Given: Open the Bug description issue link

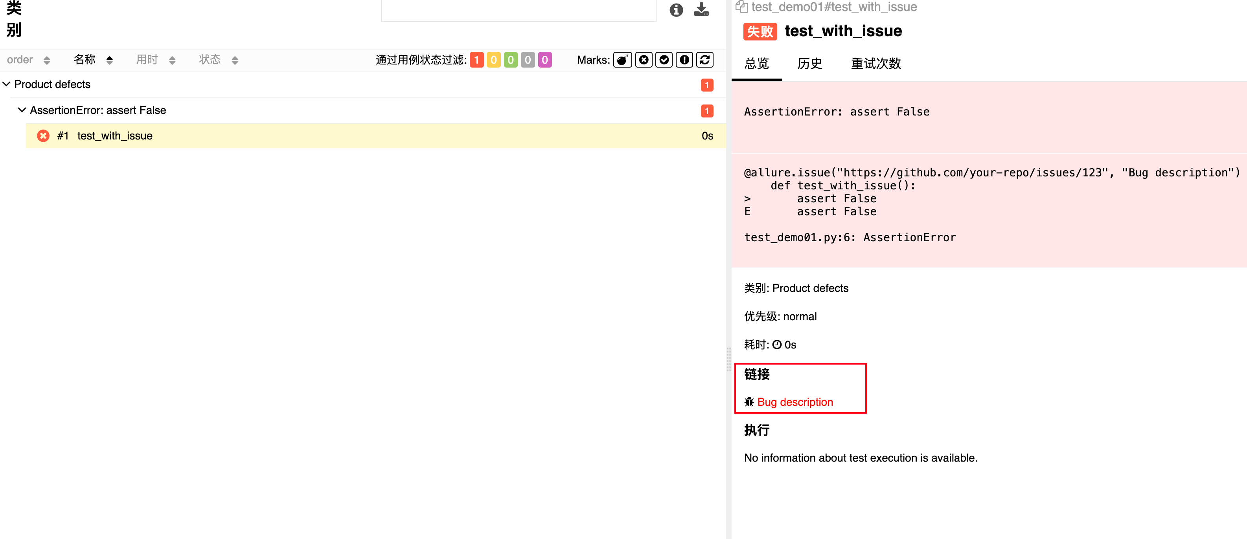Looking at the screenshot, I should [795, 402].
